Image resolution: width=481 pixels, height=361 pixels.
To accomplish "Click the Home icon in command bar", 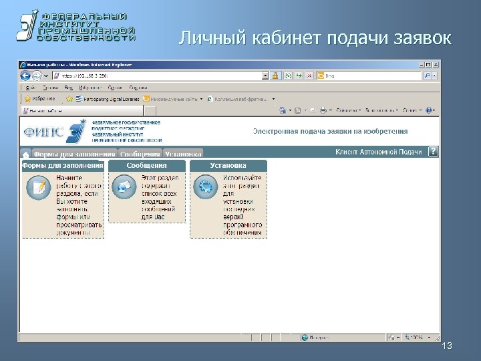I will tap(283, 110).
